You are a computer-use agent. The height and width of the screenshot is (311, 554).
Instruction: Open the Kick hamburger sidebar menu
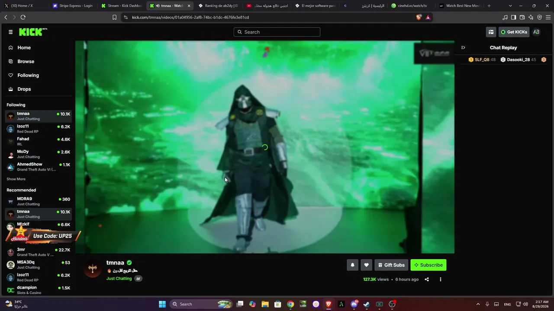pyautogui.click(x=10, y=32)
